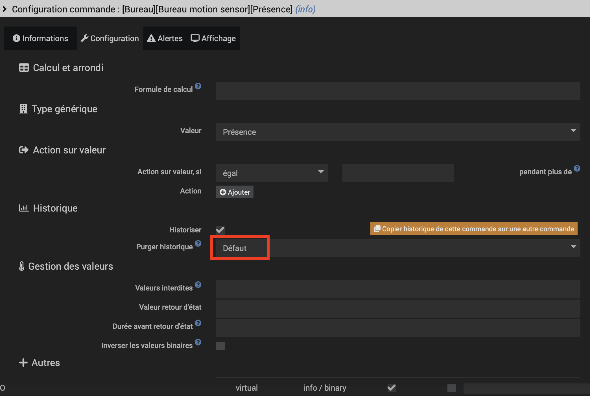The height and width of the screenshot is (396, 590).
Task: Click the plus icon beside Autres heading
Action: [23, 362]
